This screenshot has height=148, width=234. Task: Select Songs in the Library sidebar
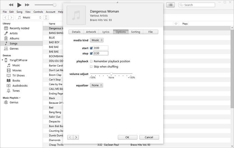[x=21, y=43]
